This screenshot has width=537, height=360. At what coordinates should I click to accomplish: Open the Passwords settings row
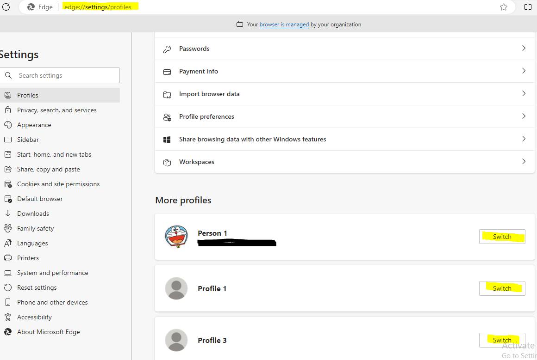(x=345, y=49)
